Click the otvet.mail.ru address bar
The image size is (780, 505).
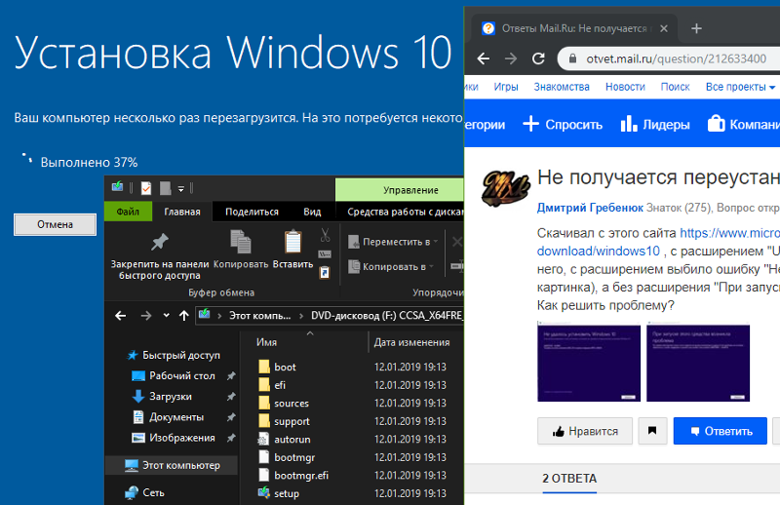tap(669, 58)
